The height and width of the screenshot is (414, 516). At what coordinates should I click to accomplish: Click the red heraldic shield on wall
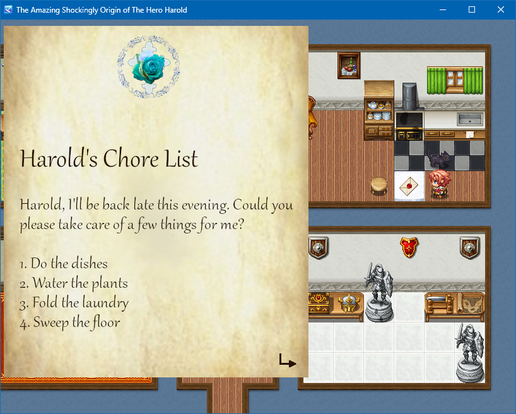(409, 247)
